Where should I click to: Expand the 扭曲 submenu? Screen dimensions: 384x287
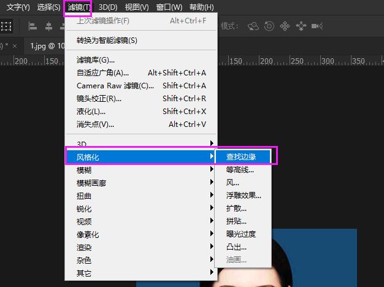141,196
